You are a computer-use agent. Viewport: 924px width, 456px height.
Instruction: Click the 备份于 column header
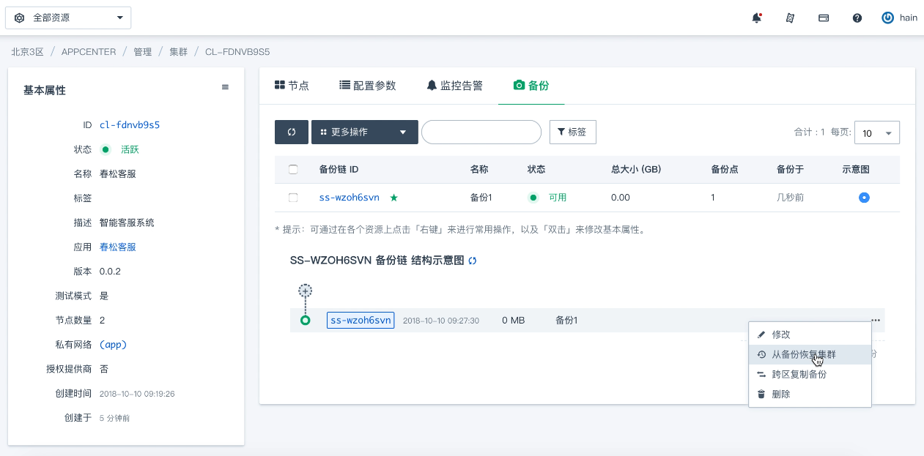[x=791, y=169]
